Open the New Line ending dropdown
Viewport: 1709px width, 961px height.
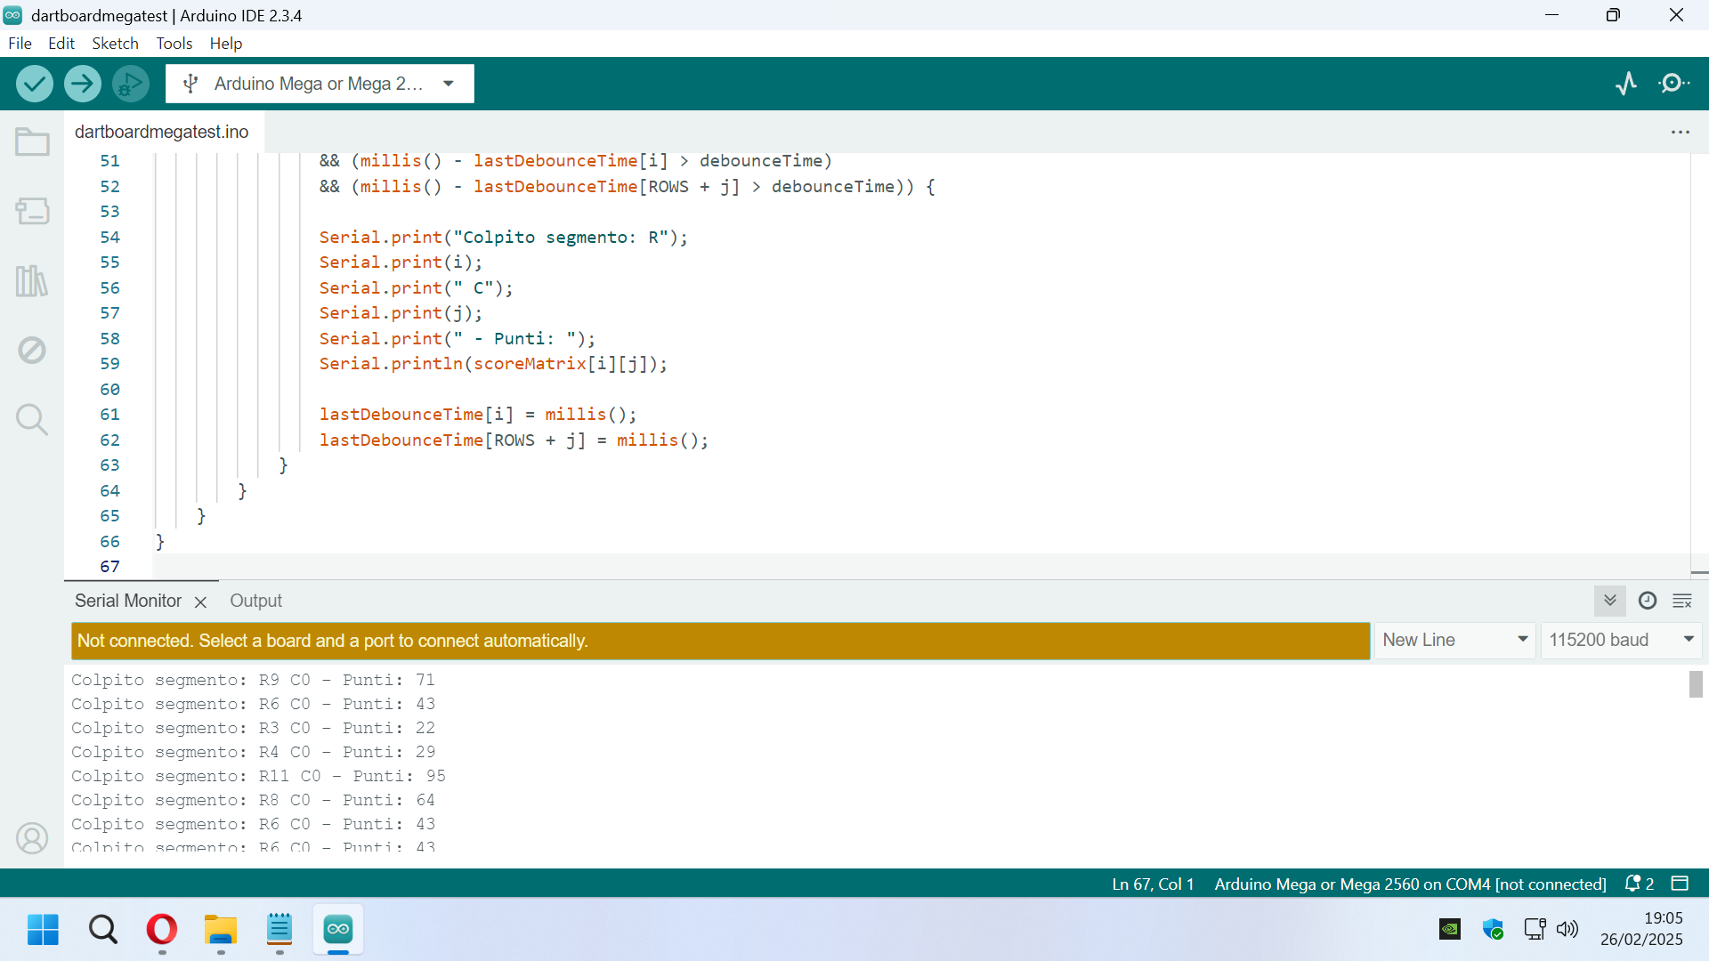(1454, 640)
